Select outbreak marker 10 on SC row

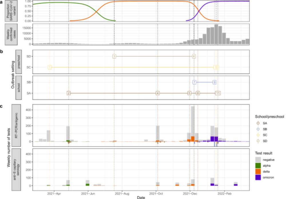pyautogui.click(x=216, y=67)
